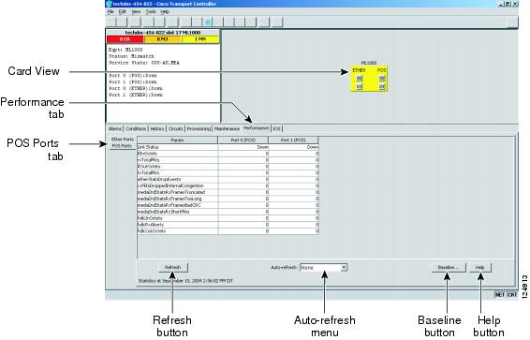Click the Statistics timestamp text below Refresh

pos(185,281)
